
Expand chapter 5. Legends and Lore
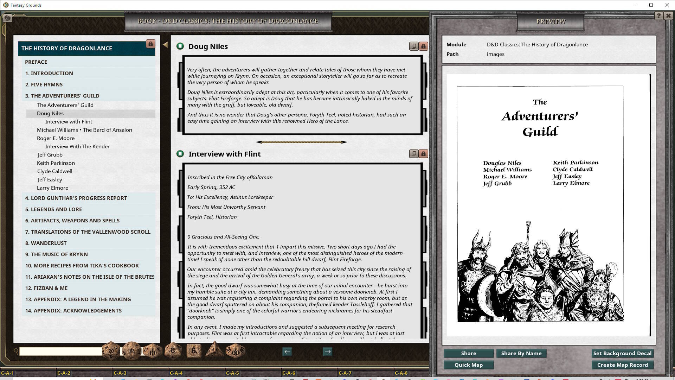pos(88,209)
